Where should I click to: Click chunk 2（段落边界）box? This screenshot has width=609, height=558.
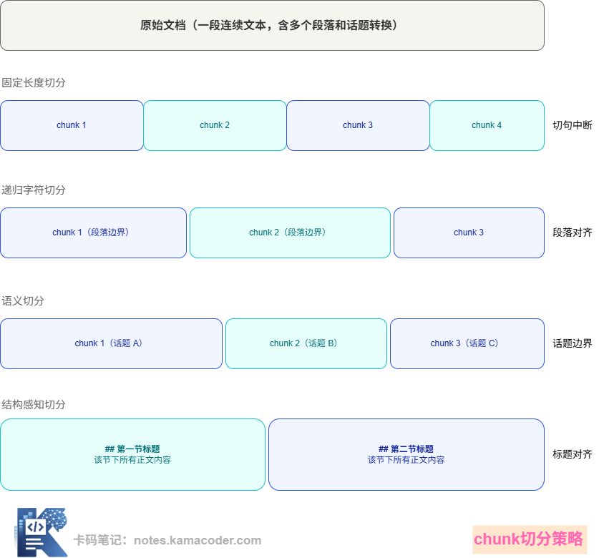[x=290, y=232]
